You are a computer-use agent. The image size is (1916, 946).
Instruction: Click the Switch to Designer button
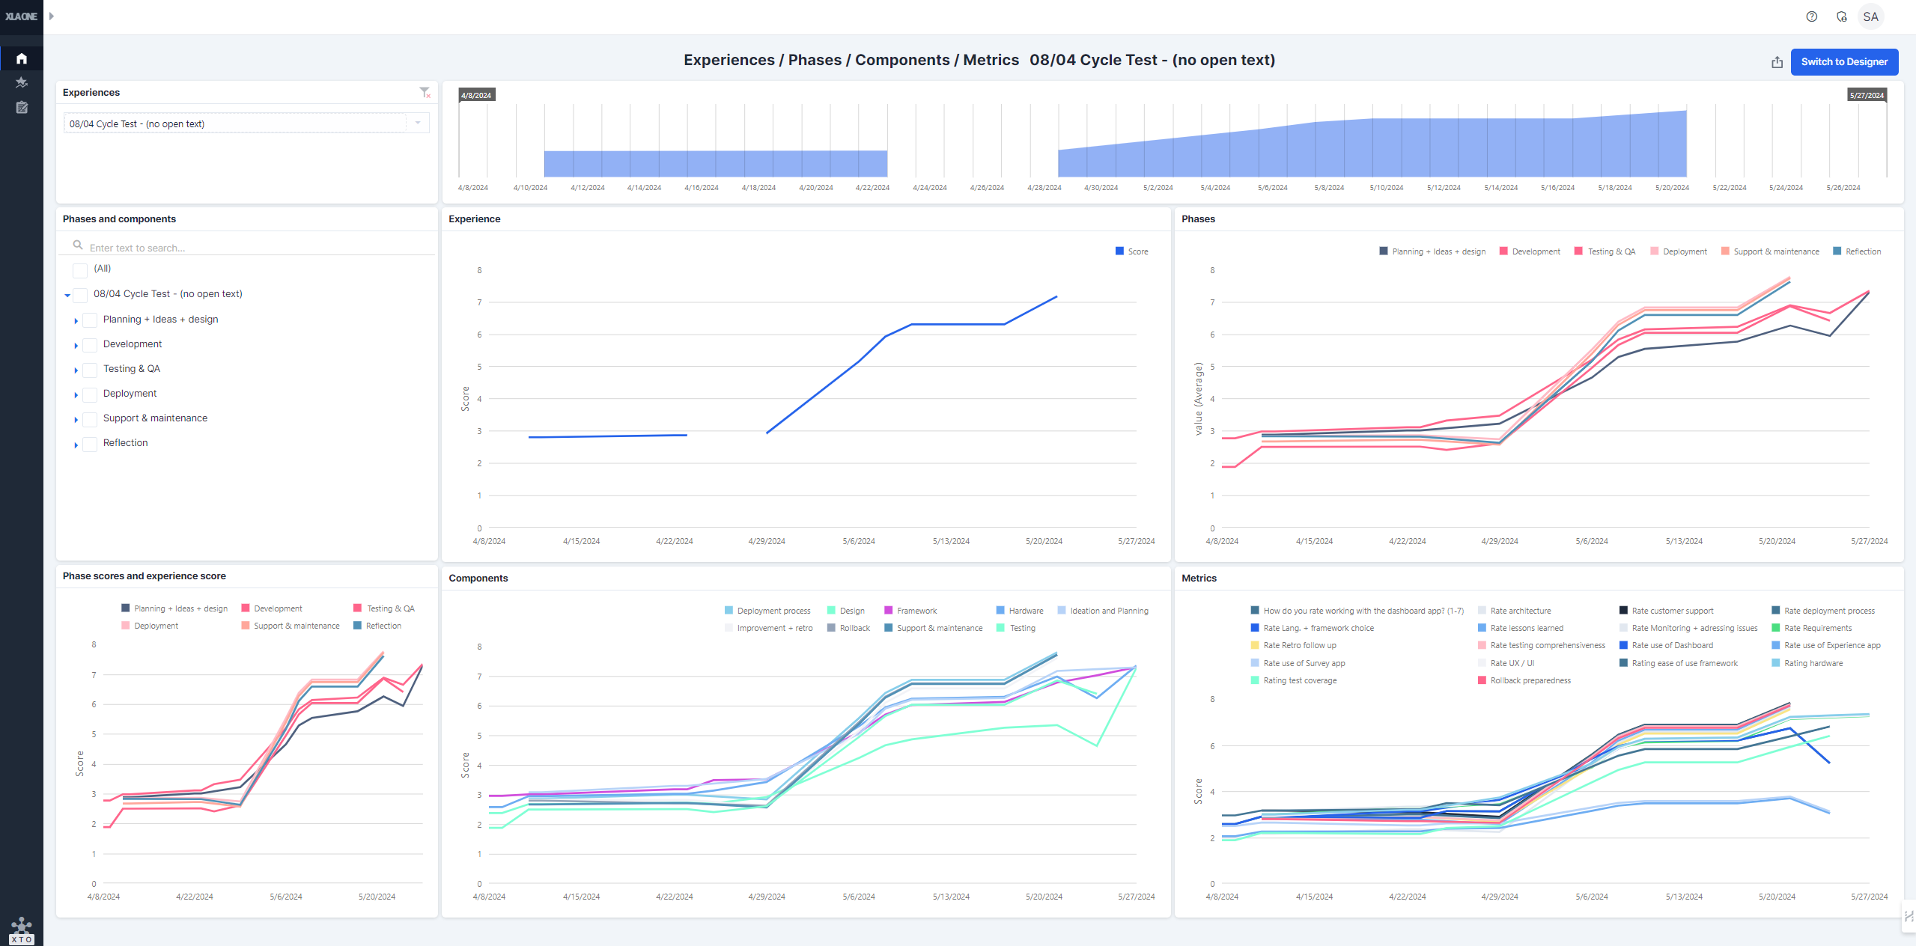[1843, 62]
